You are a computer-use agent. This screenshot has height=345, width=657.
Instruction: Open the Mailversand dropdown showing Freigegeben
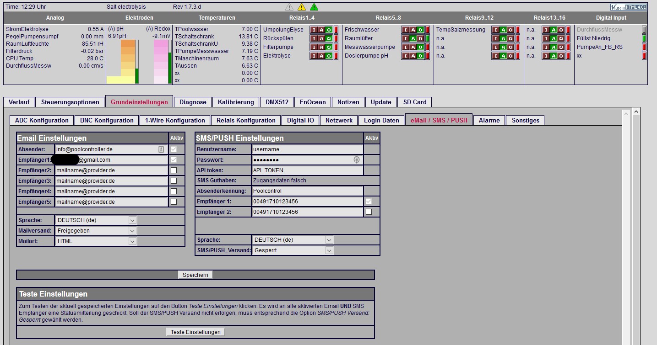tap(96, 231)
